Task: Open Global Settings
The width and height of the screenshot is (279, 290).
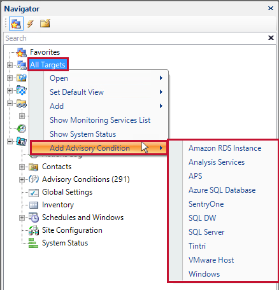Action: point(67,192)
